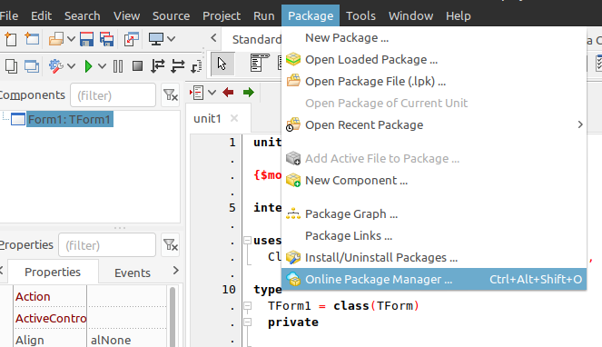The image size is (602, 347).
Task: Open dropdown next to Open folder icon
Action: coord(71,39)
